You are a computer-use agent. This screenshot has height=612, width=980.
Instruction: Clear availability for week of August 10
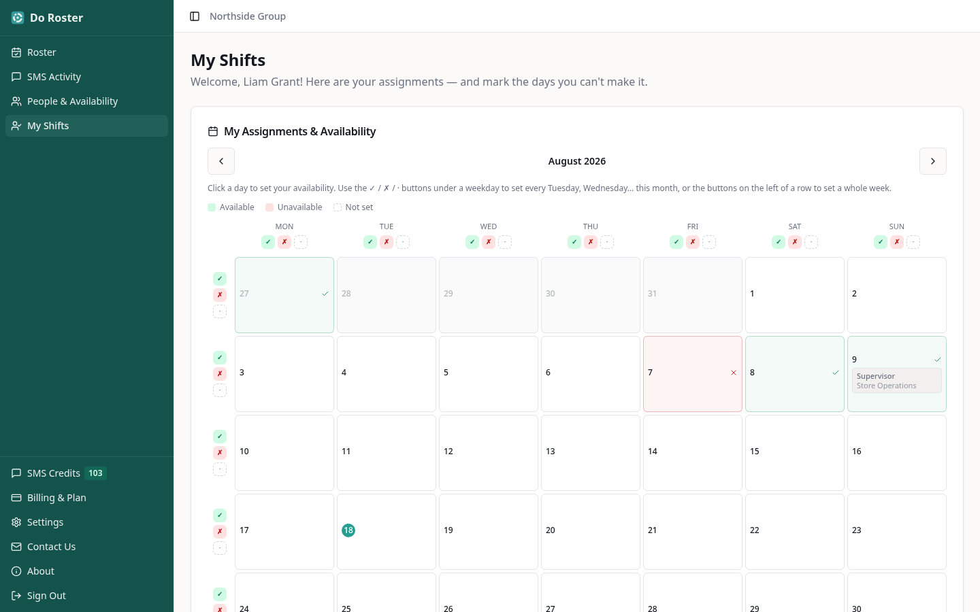pyautogui.click(x=220, y=469)
